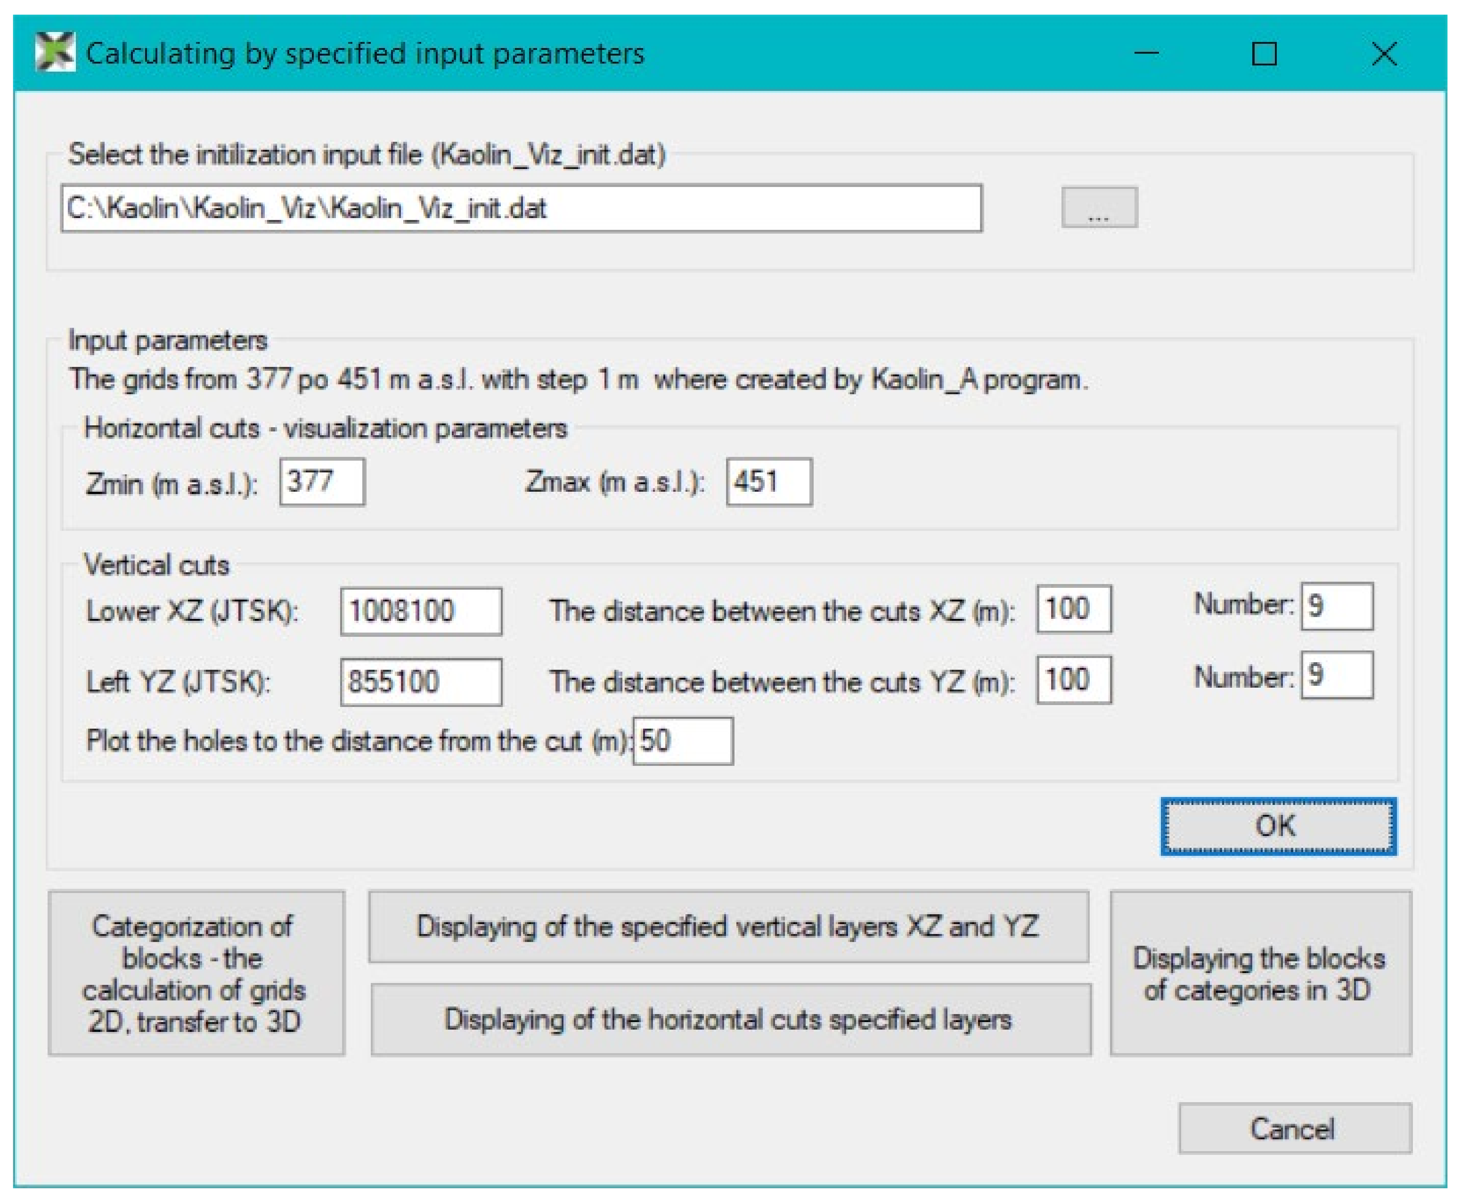The height and width of the screenshot is (1202, 1469).
Task: Open Displaying blocks of categories in 3D
Action: coord(1260,973)
